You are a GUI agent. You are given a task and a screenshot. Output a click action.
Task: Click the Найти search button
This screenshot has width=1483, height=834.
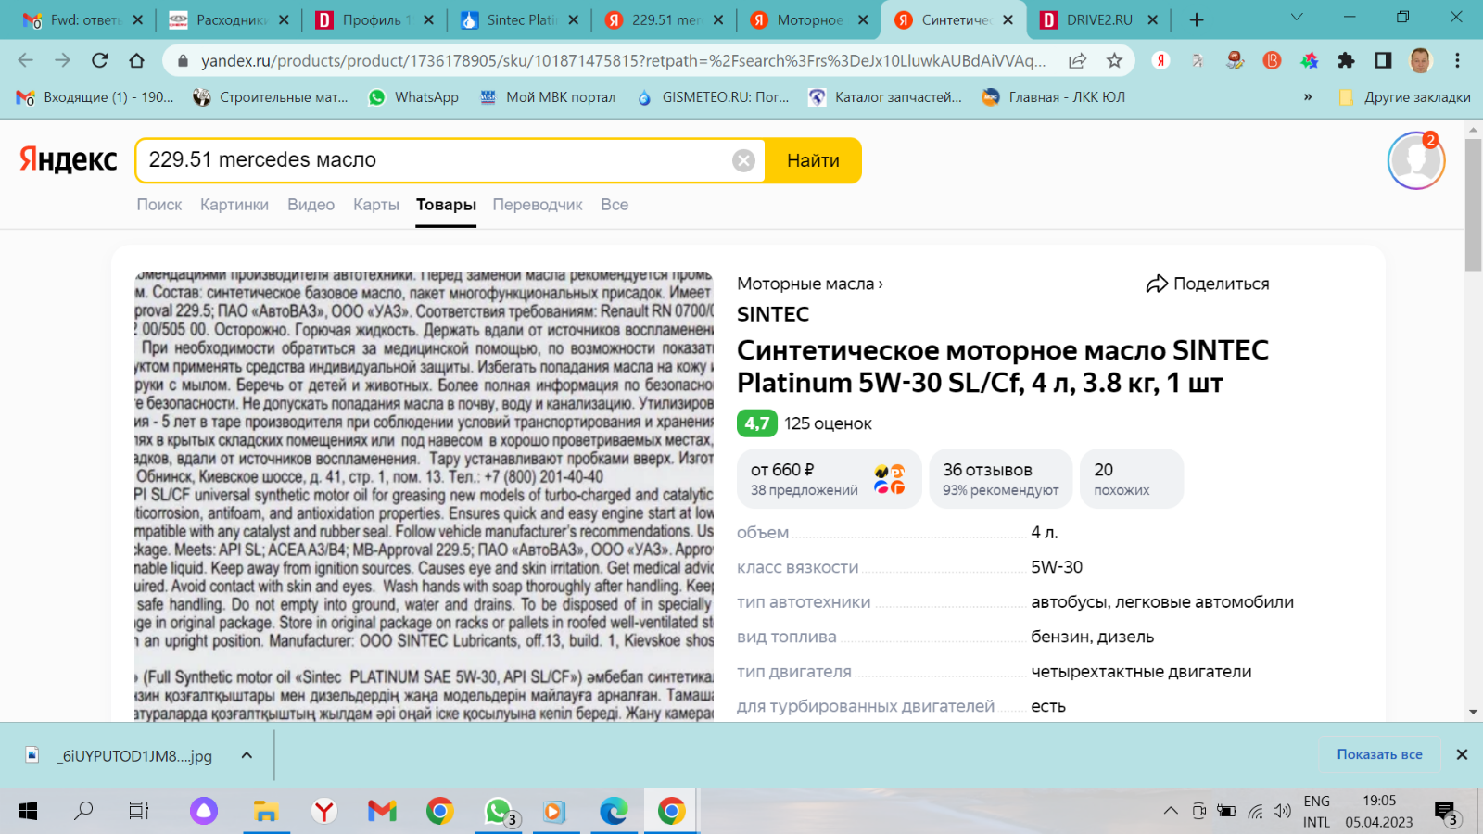pos(813,160)
